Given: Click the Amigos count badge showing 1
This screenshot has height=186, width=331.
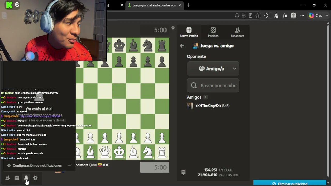Looking at the screenshot, I should tap(205, 97).
